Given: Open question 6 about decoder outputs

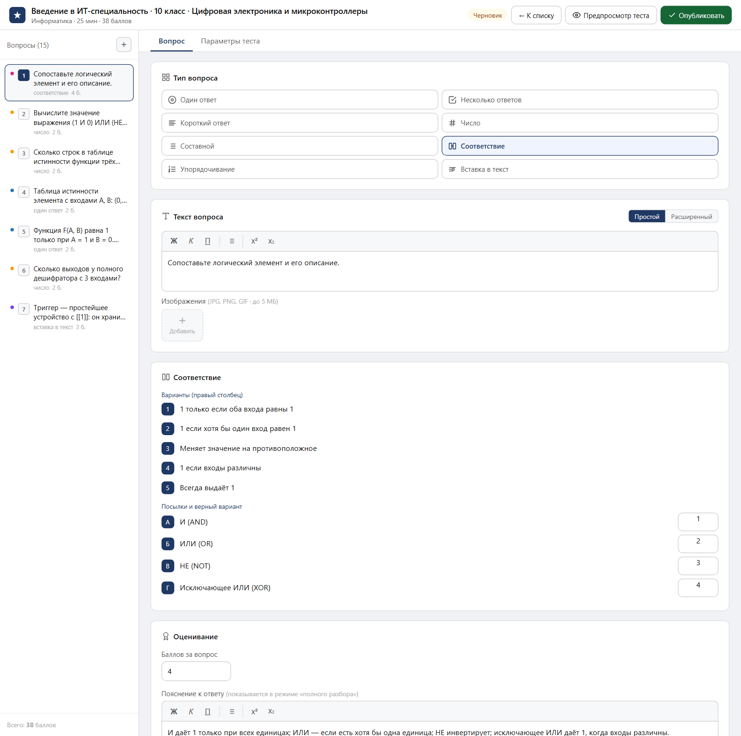Looking at the screenshot, I should tap(69, 278).
